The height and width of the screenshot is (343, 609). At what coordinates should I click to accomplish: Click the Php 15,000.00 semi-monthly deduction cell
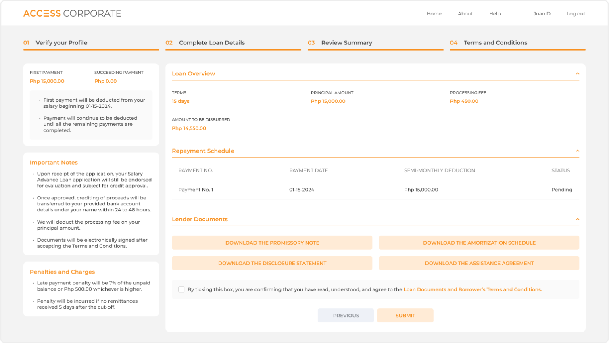click(x=421, y=190)
